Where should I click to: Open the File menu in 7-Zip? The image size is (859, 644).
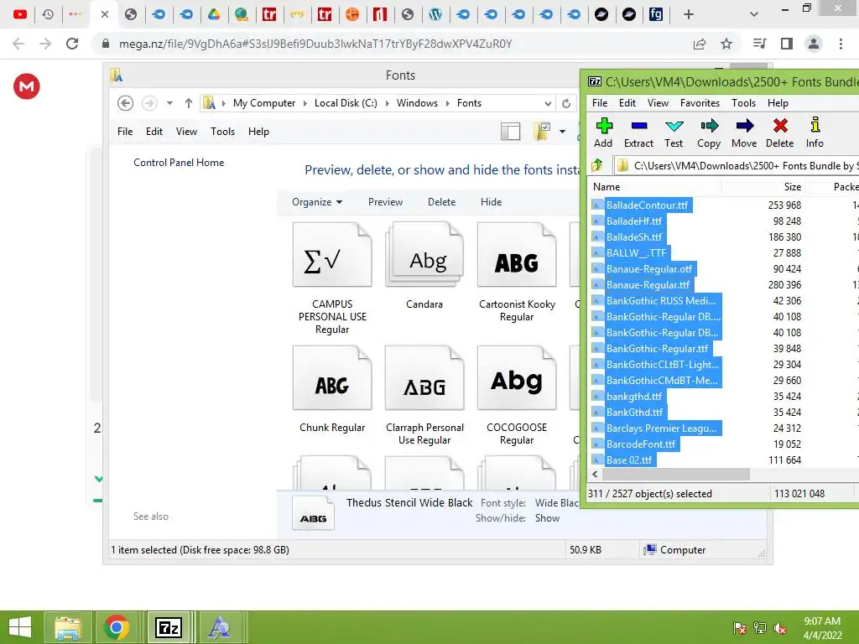coord(600,103)
